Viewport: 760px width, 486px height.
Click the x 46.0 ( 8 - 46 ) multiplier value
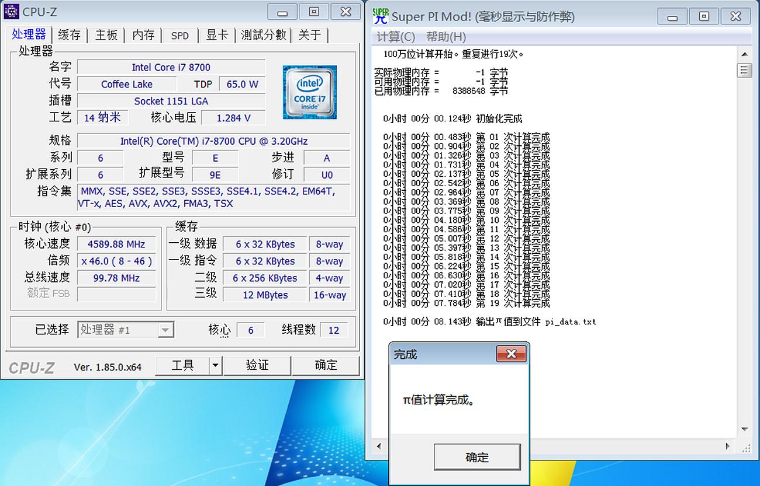[x=116, y=261]
